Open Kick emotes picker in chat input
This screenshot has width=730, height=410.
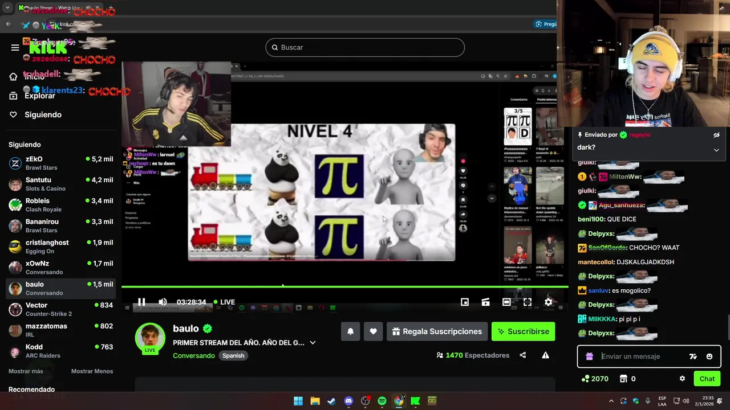pyautogui.click(x=693, y=356)
